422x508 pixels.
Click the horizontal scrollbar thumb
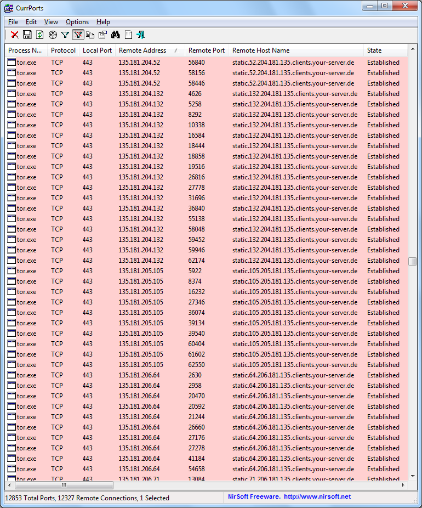tap(64, 485)
